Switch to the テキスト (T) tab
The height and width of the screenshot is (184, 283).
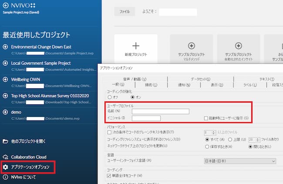[267, 79]
